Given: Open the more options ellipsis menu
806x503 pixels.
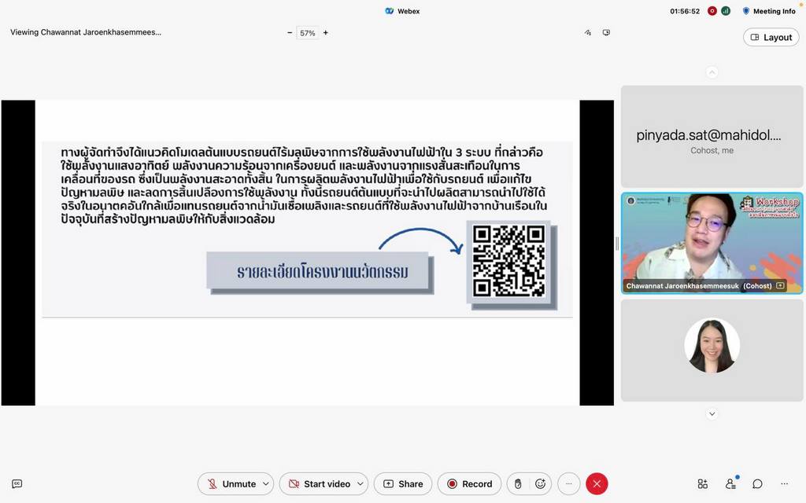Looking at the screenshot, I should pos(568,484).
